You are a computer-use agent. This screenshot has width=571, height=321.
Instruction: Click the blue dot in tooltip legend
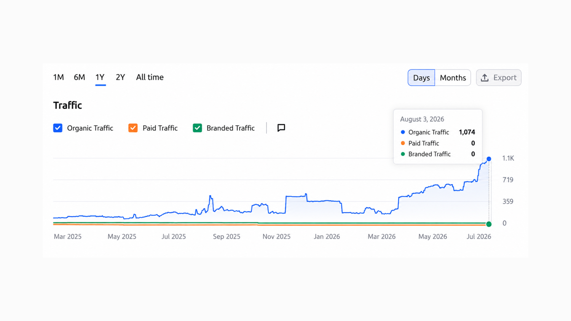point(403,132)
